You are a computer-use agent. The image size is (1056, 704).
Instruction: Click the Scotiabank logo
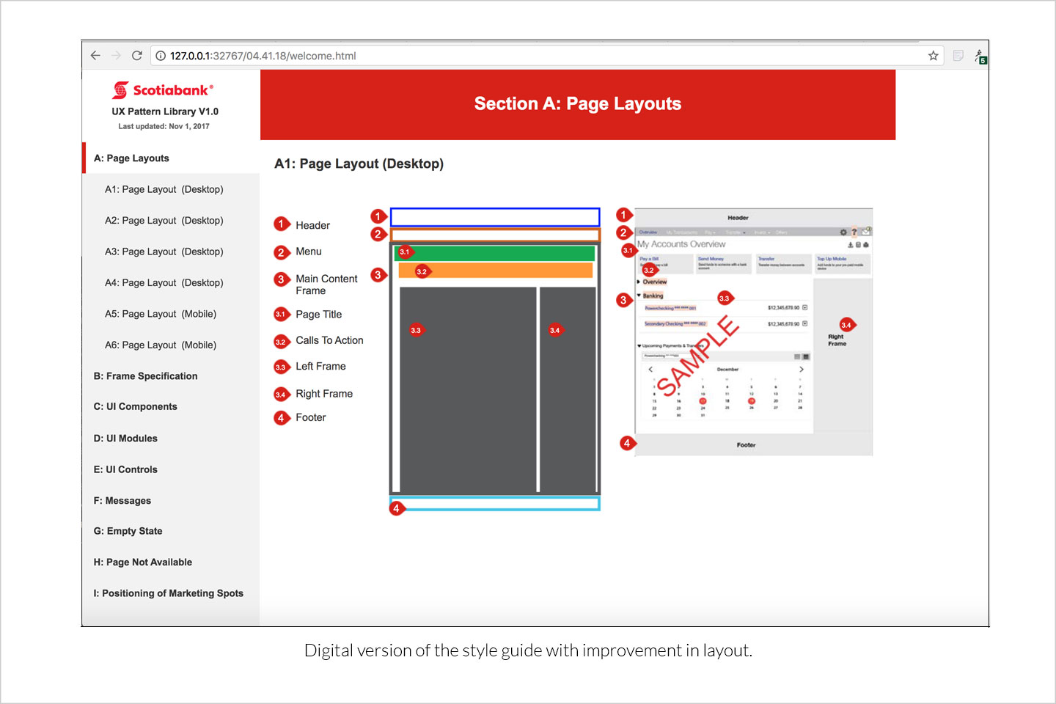click(163, 90)
